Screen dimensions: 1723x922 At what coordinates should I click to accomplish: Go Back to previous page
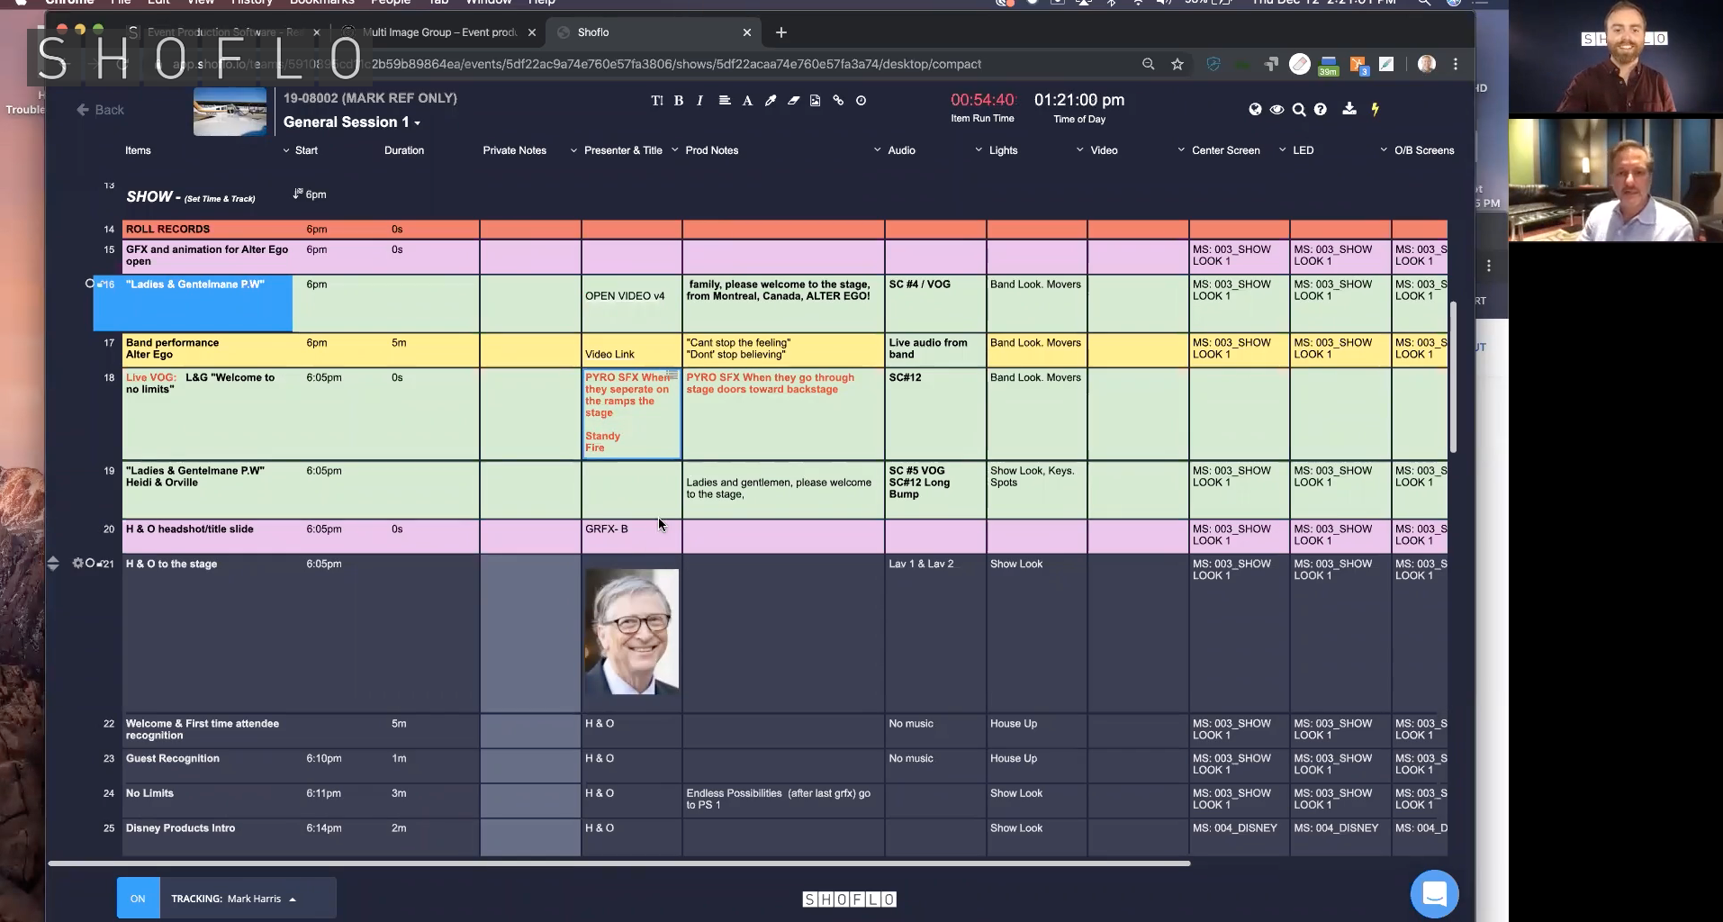(x=100, y=110)
